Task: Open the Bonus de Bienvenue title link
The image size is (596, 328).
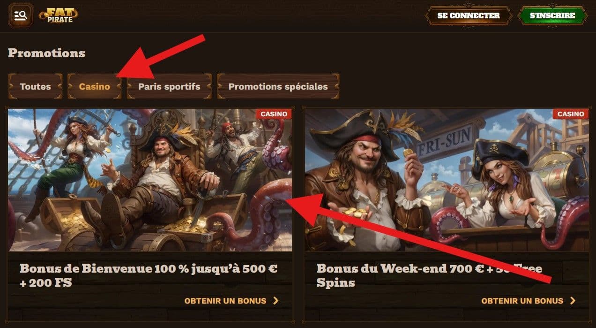Action: click(x=149, y=276)
